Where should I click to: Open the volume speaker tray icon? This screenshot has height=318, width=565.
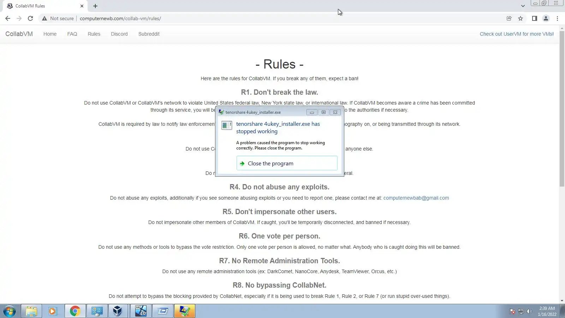pyautogui.click(x=529, y=311)
